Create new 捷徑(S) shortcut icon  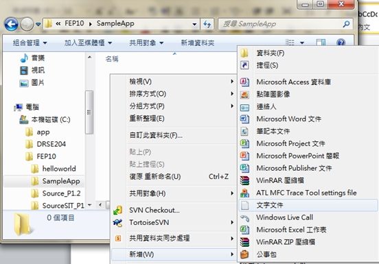[244, 65]
